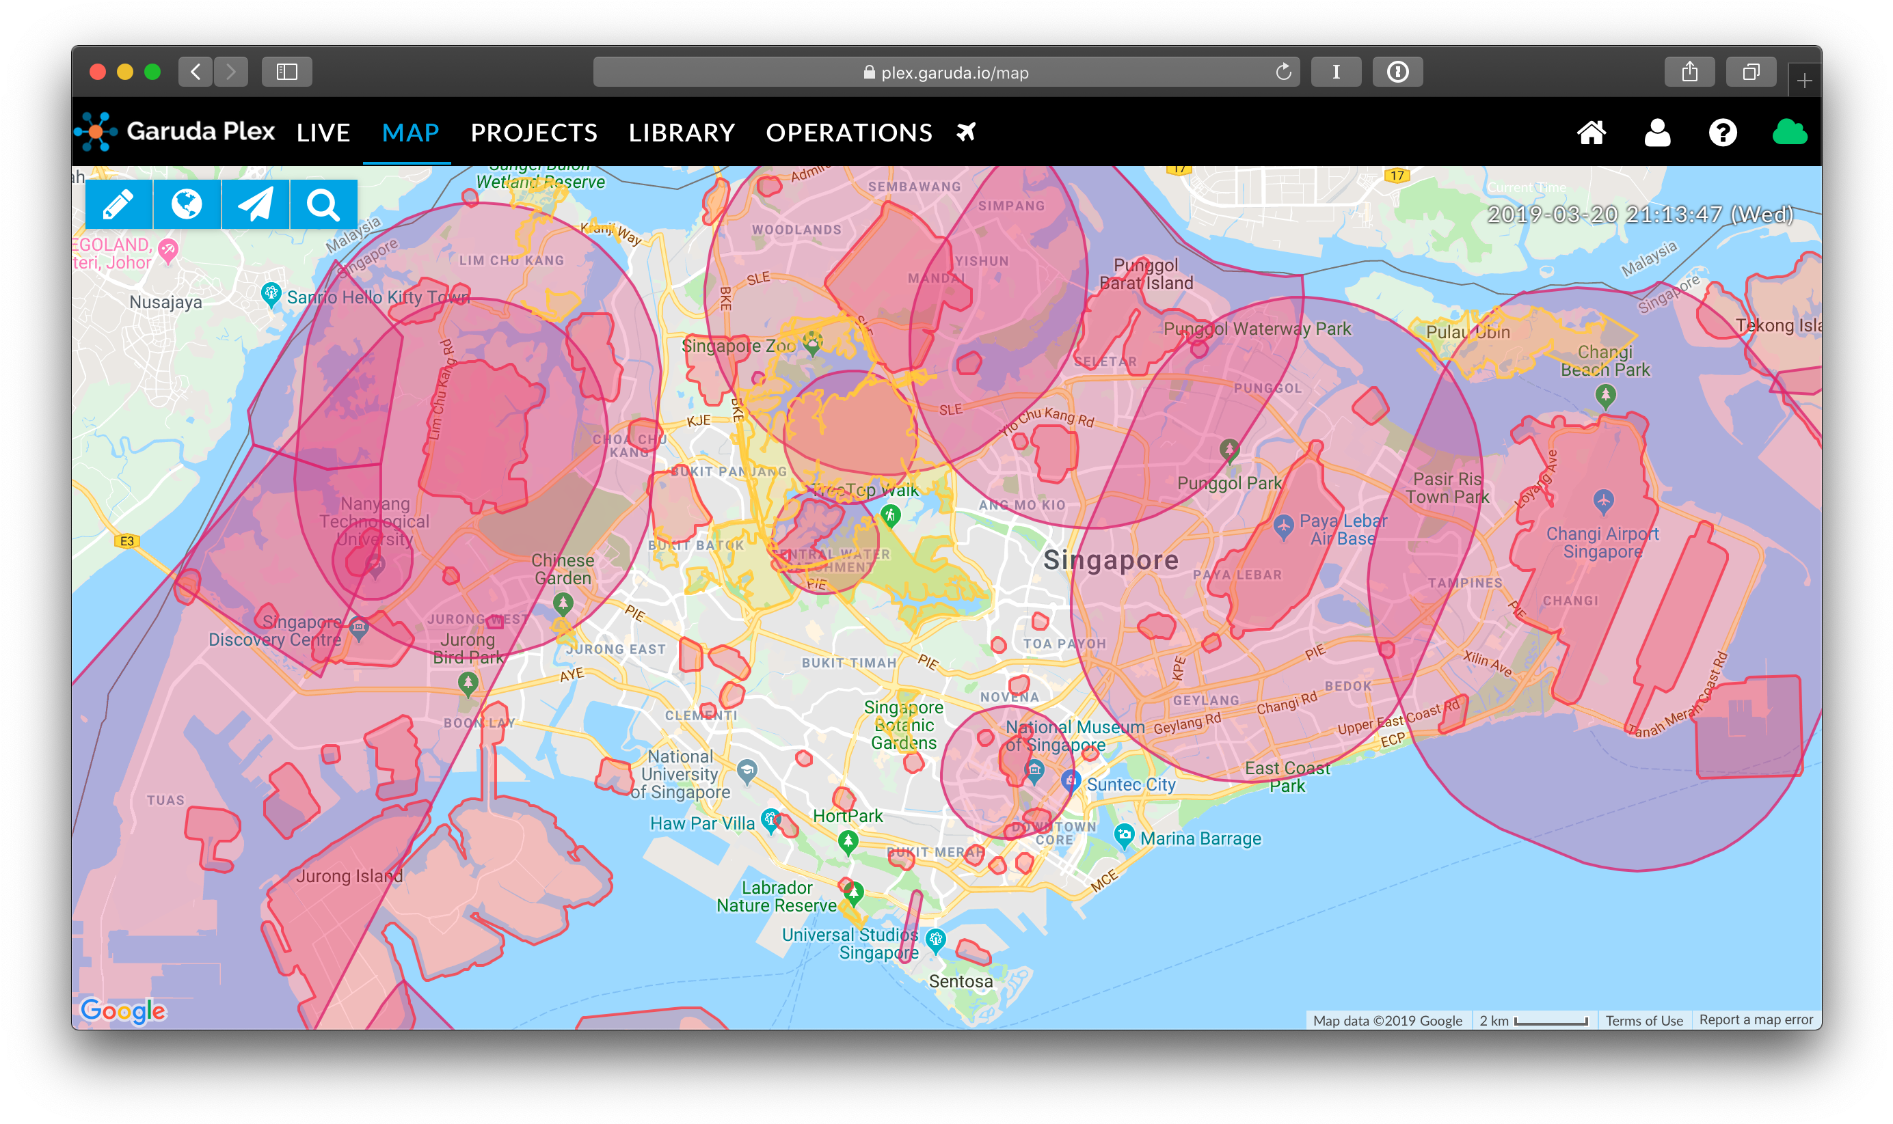Image resolution: width=1893 pixels, height=1124 pixels.
Task: Click Report a map error link
Action: tap(1756, 1019)
